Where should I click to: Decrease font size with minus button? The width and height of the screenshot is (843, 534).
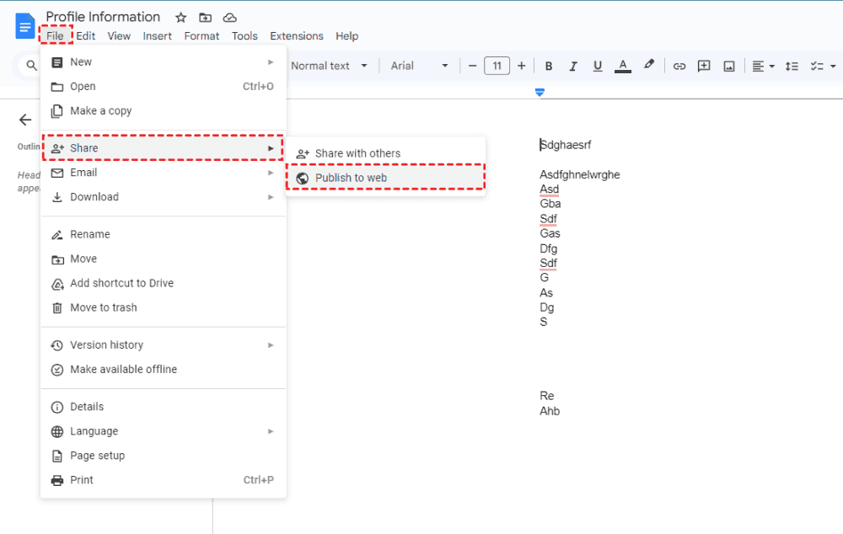pyautogui.click(x=473, y=66)
